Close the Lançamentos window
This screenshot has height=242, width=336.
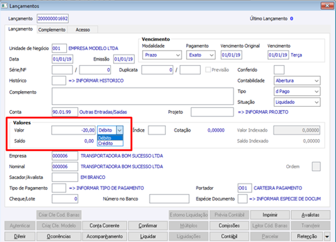[327, 6]
